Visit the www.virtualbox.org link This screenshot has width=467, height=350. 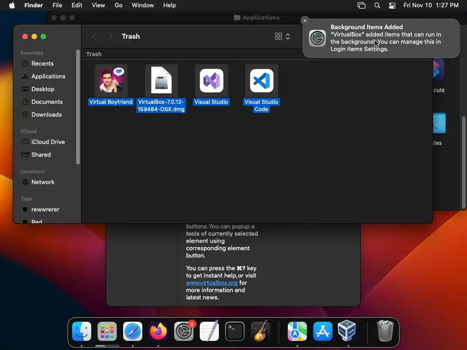click(212, 283)
